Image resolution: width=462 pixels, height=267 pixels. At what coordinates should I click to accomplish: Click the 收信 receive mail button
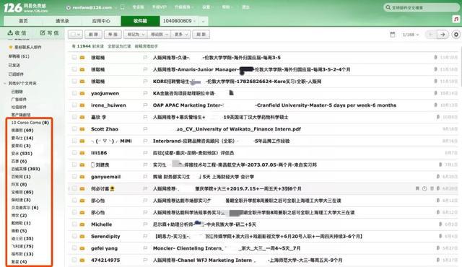tap(17, 33)
